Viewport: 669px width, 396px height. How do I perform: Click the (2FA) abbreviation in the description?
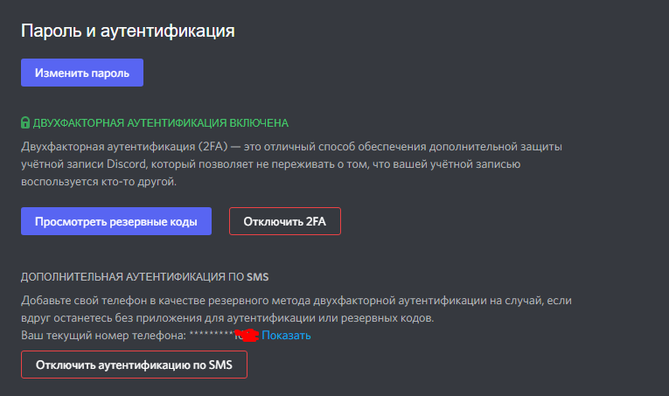click(x=213, y=147)
